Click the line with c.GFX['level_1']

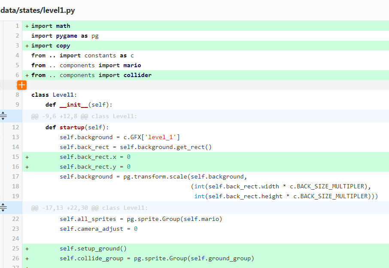206,137
